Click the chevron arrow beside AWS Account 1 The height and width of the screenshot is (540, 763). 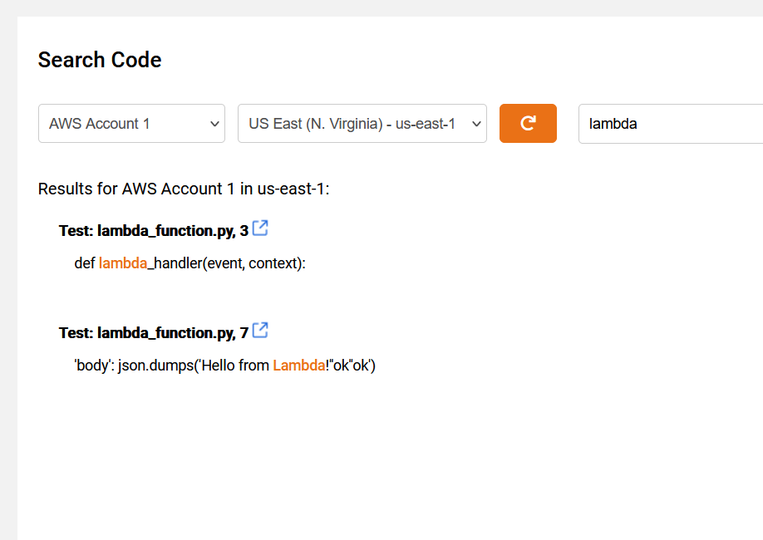(x=214, y=124)
